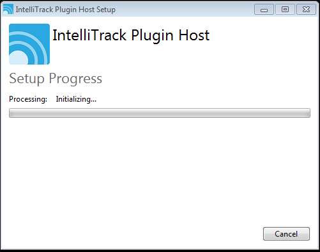
Task: Click the setup progress bar
Action: click(x=160, y=113)
